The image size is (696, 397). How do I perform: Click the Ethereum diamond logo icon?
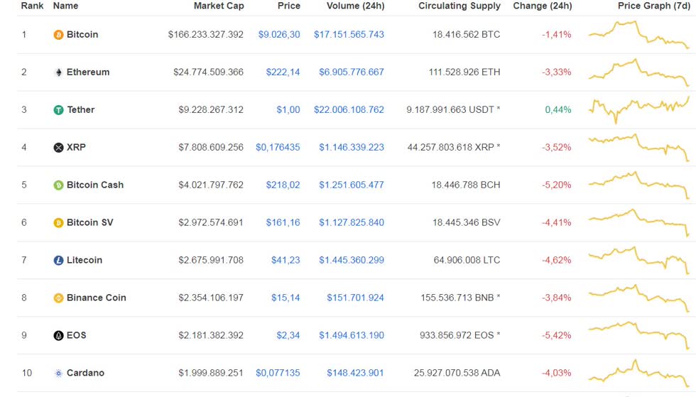[x=58, y=72]
